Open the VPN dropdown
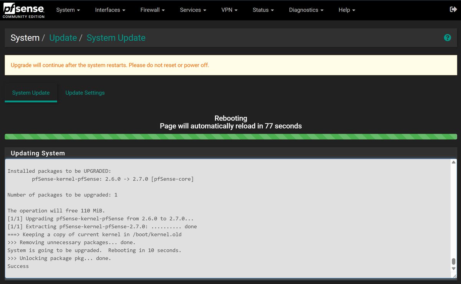This screenshot has height=284, width=461. click(229, 10)
